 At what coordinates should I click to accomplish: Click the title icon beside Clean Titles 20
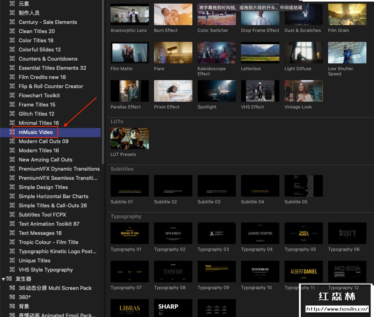12,31
